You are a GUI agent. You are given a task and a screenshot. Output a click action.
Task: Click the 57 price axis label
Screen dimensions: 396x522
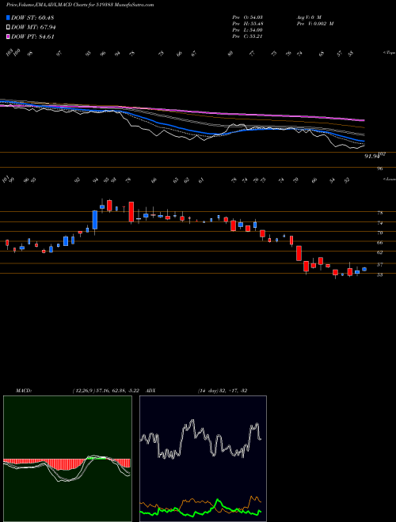click(x=379, y=265)
